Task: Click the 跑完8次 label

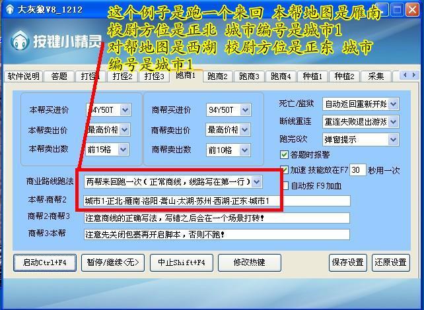Action: tap(294, 139)
